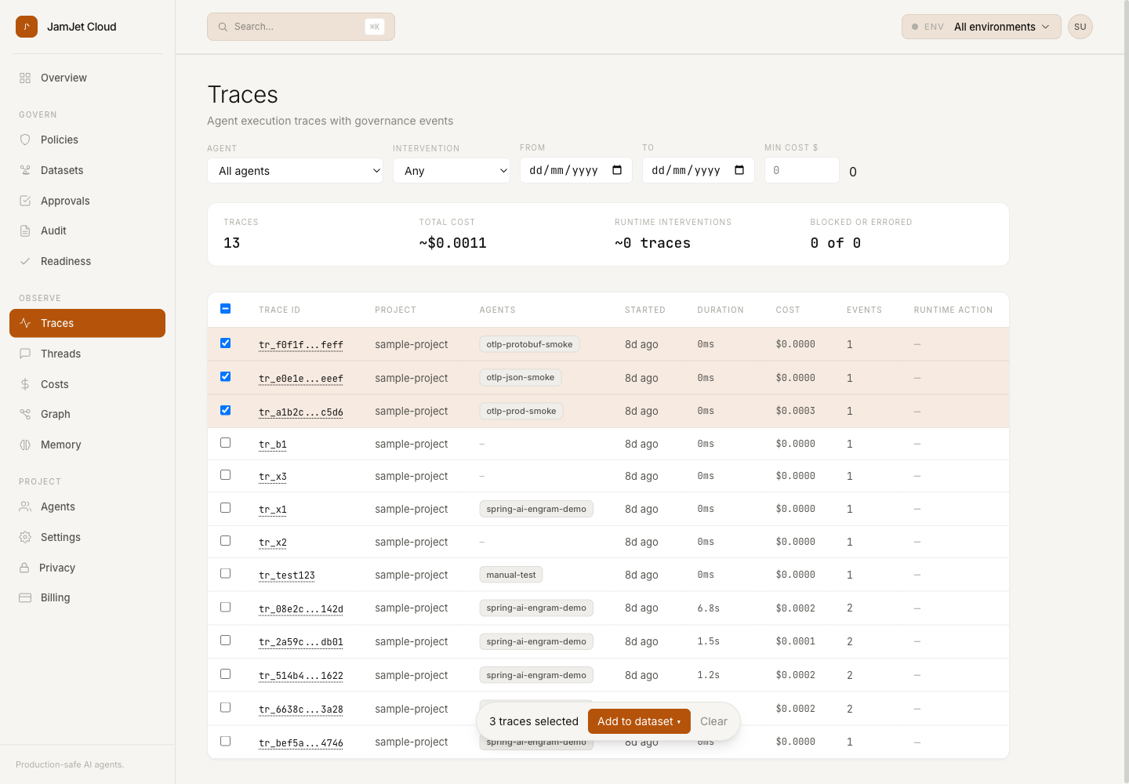This screenshot has height=784, width=1129.
Task: Open the All environments selector
Action: (982, 27)
